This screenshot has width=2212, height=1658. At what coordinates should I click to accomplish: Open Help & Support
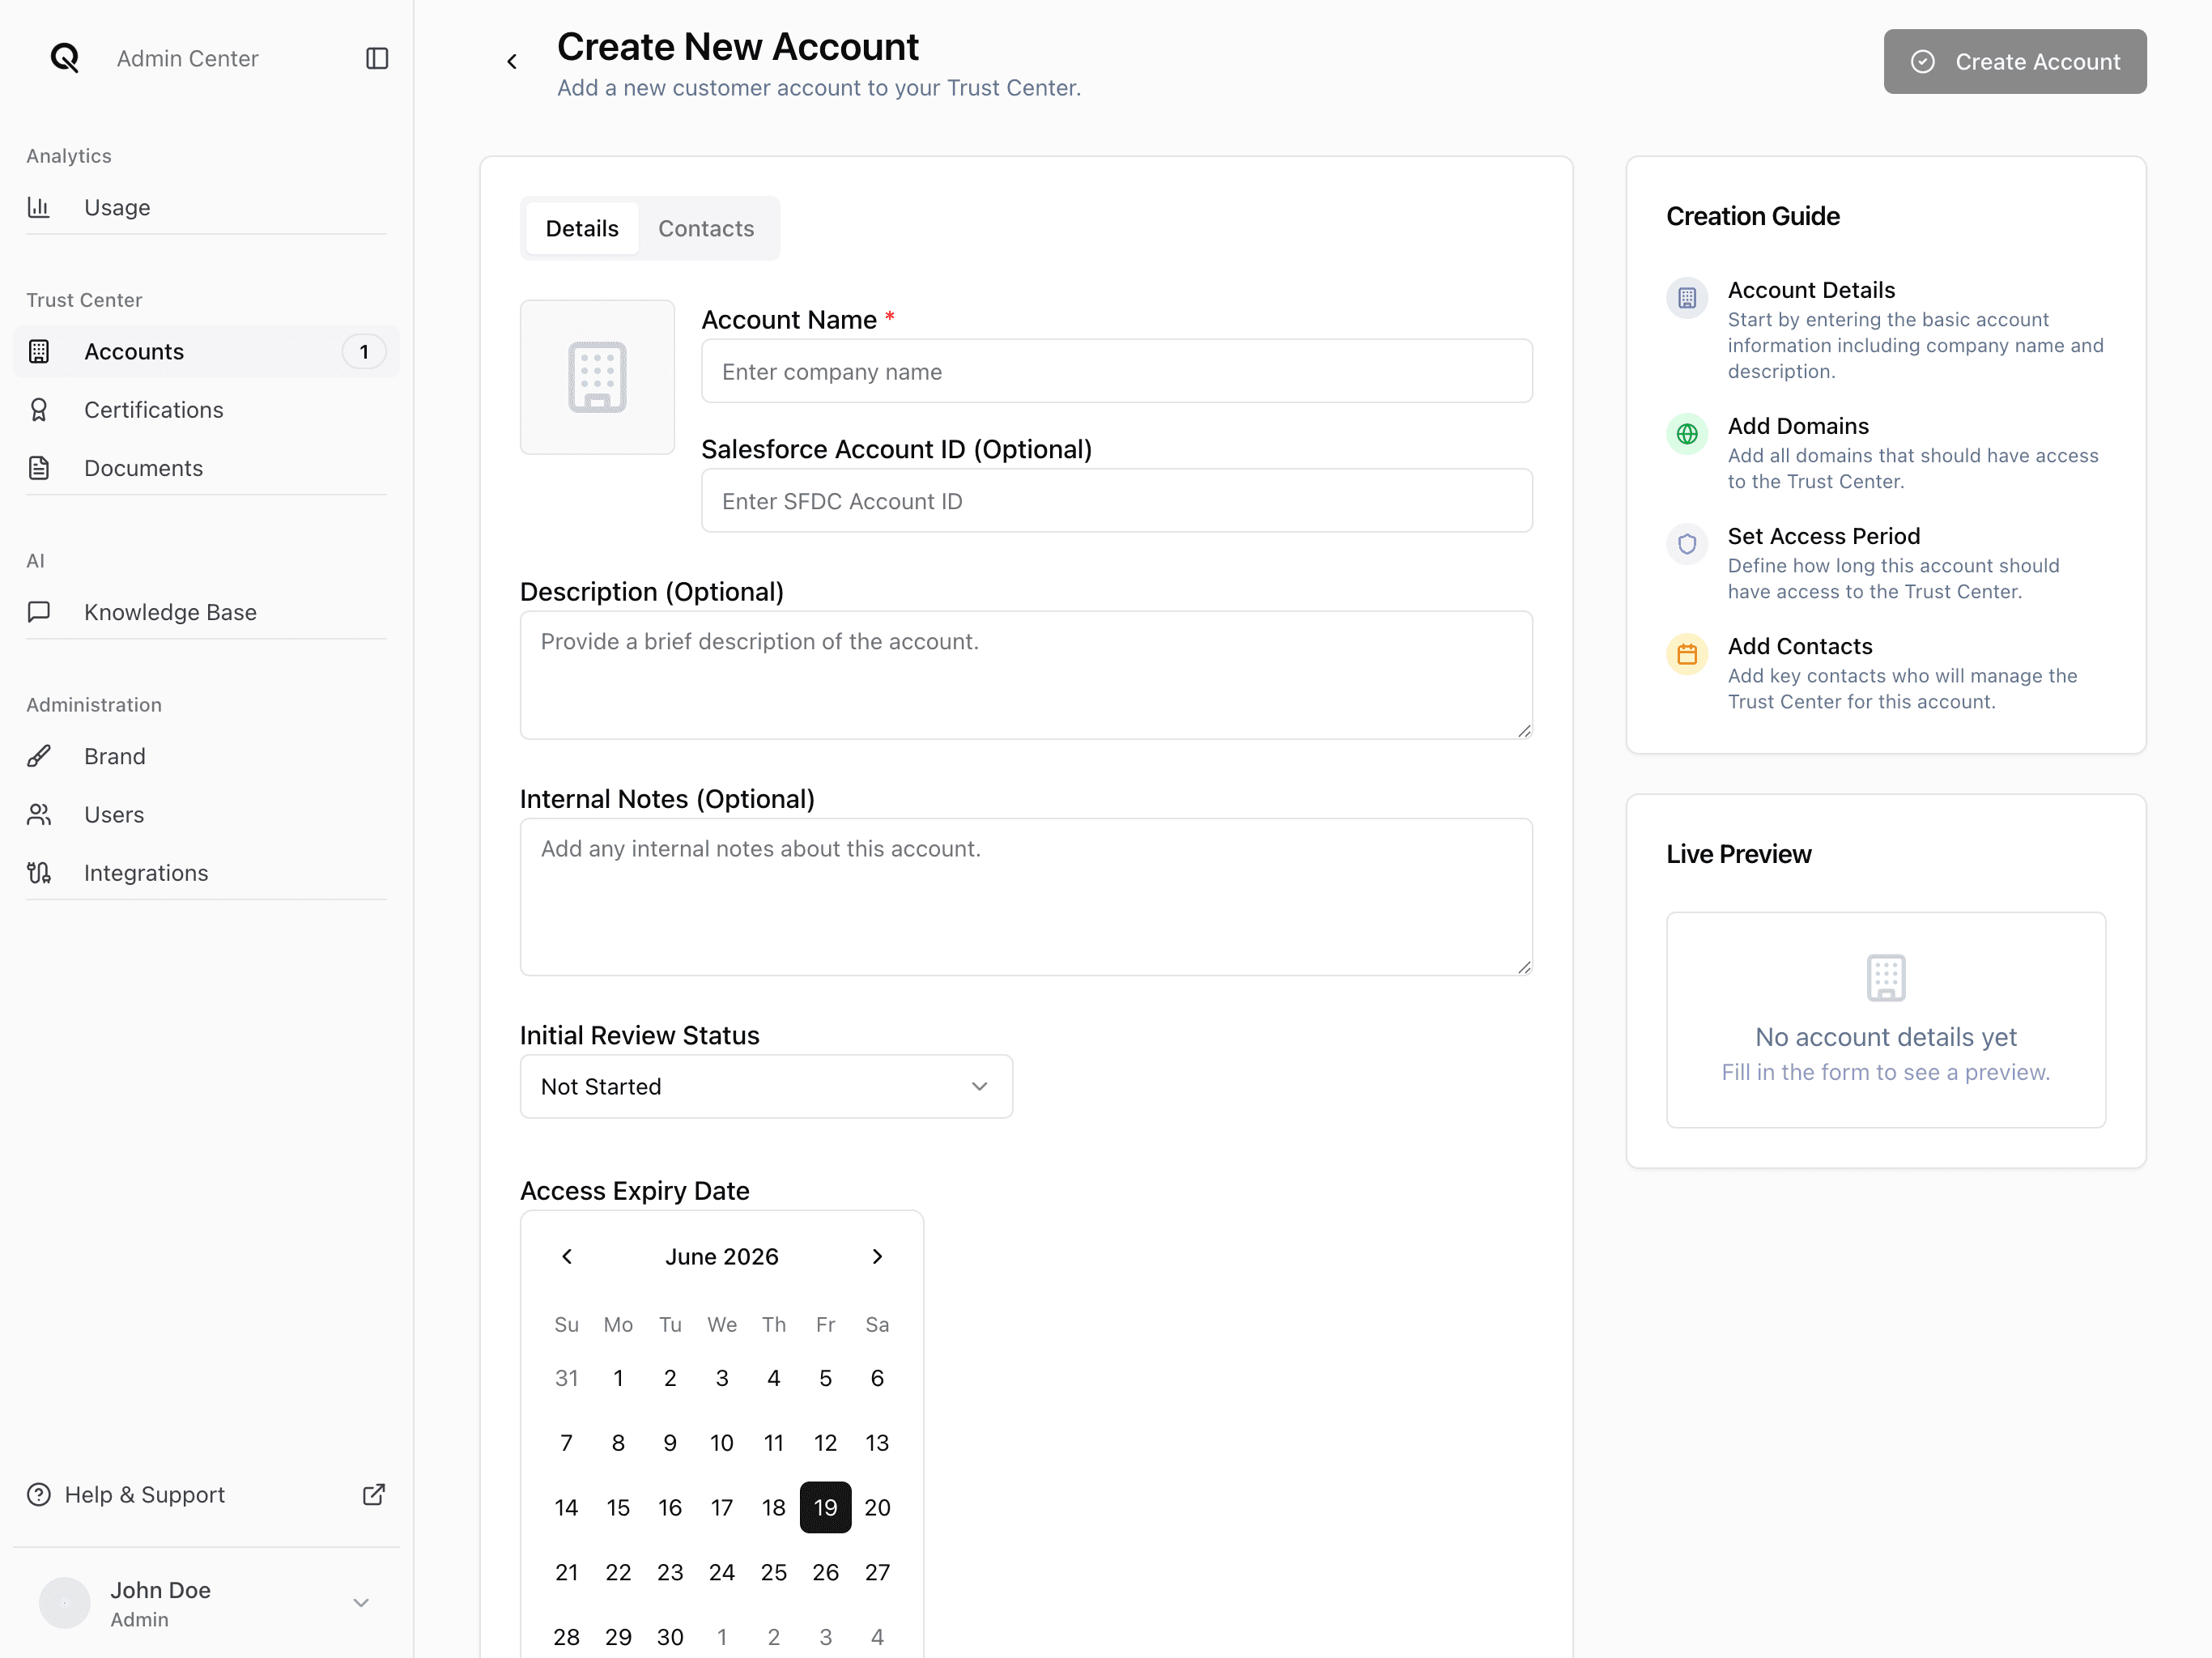pyautogui.click(x=144, y=1494)
